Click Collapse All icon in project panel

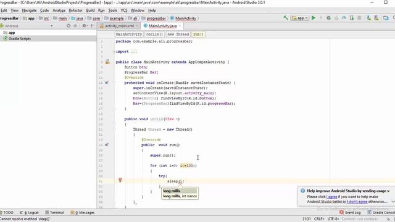75,26
